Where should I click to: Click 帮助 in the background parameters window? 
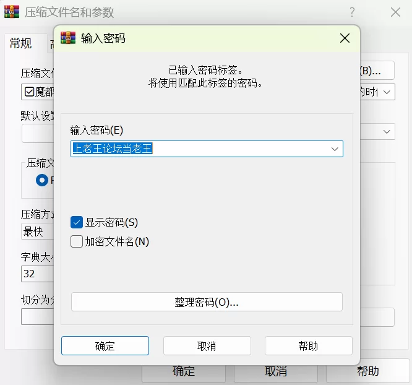click(x=368, y=371)
